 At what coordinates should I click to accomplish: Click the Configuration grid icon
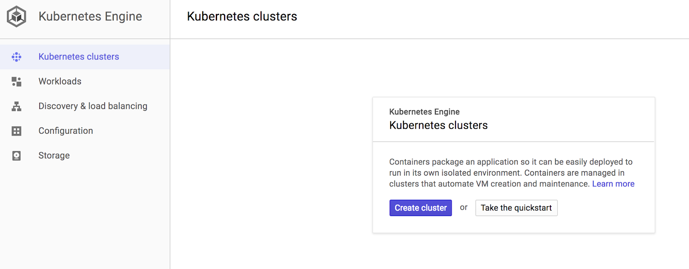tap(16, 131)
